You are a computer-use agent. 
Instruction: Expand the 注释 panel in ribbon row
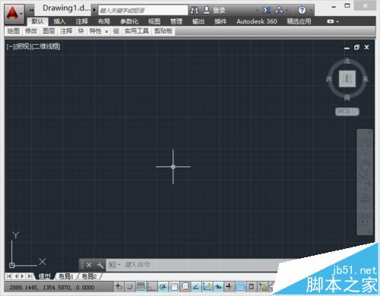click(66, 31)
